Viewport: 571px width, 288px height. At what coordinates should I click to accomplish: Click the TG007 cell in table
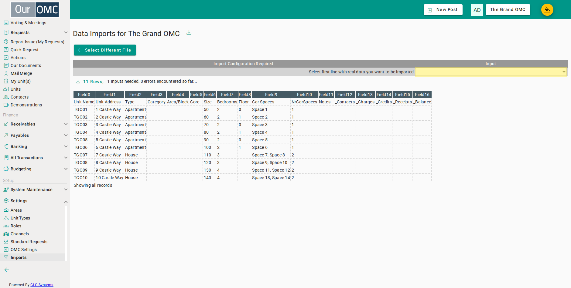coord(84,155)
